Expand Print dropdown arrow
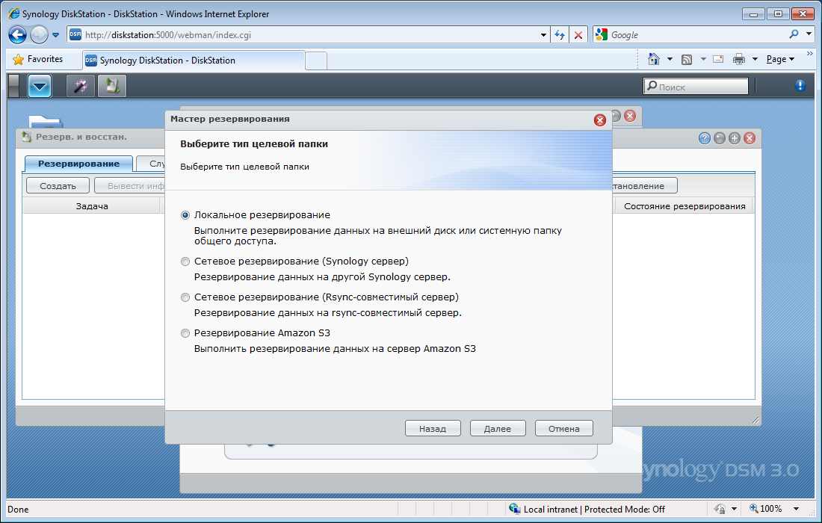 pos(755,59)
